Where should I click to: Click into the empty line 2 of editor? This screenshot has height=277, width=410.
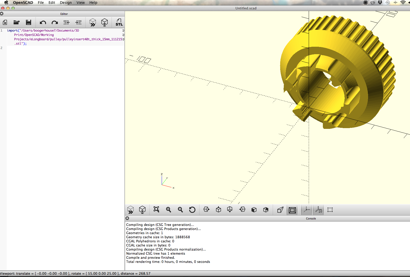click(x=64, y=48)
